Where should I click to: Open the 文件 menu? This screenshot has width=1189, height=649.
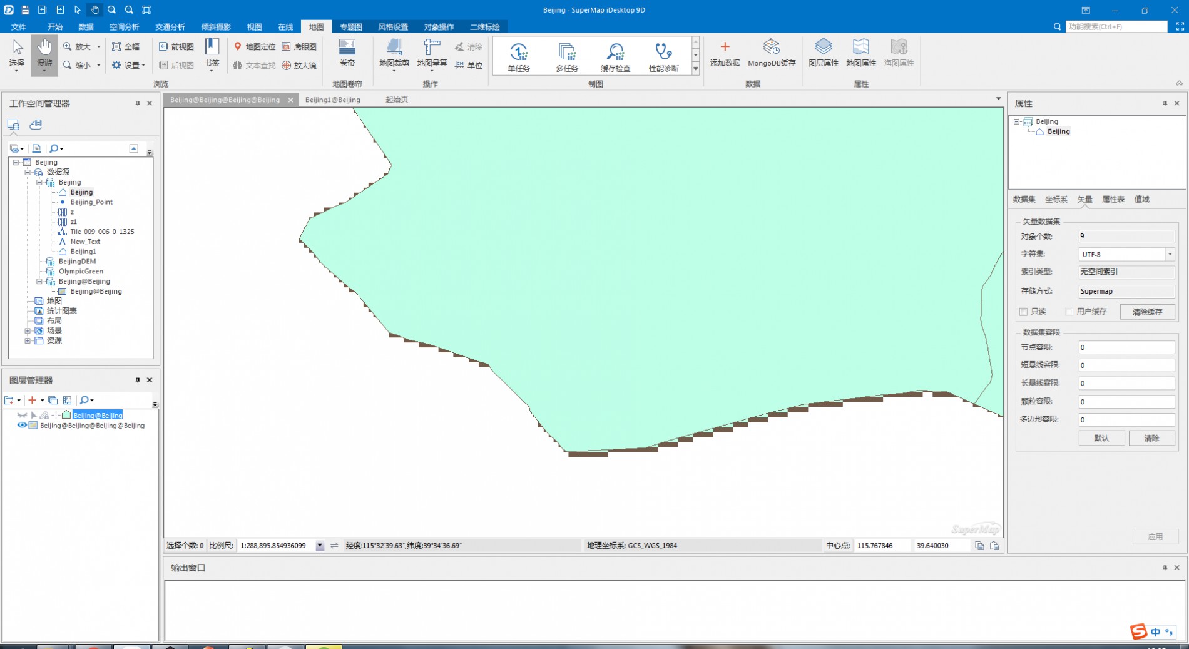pyautogui.click(x=19, y=27)
